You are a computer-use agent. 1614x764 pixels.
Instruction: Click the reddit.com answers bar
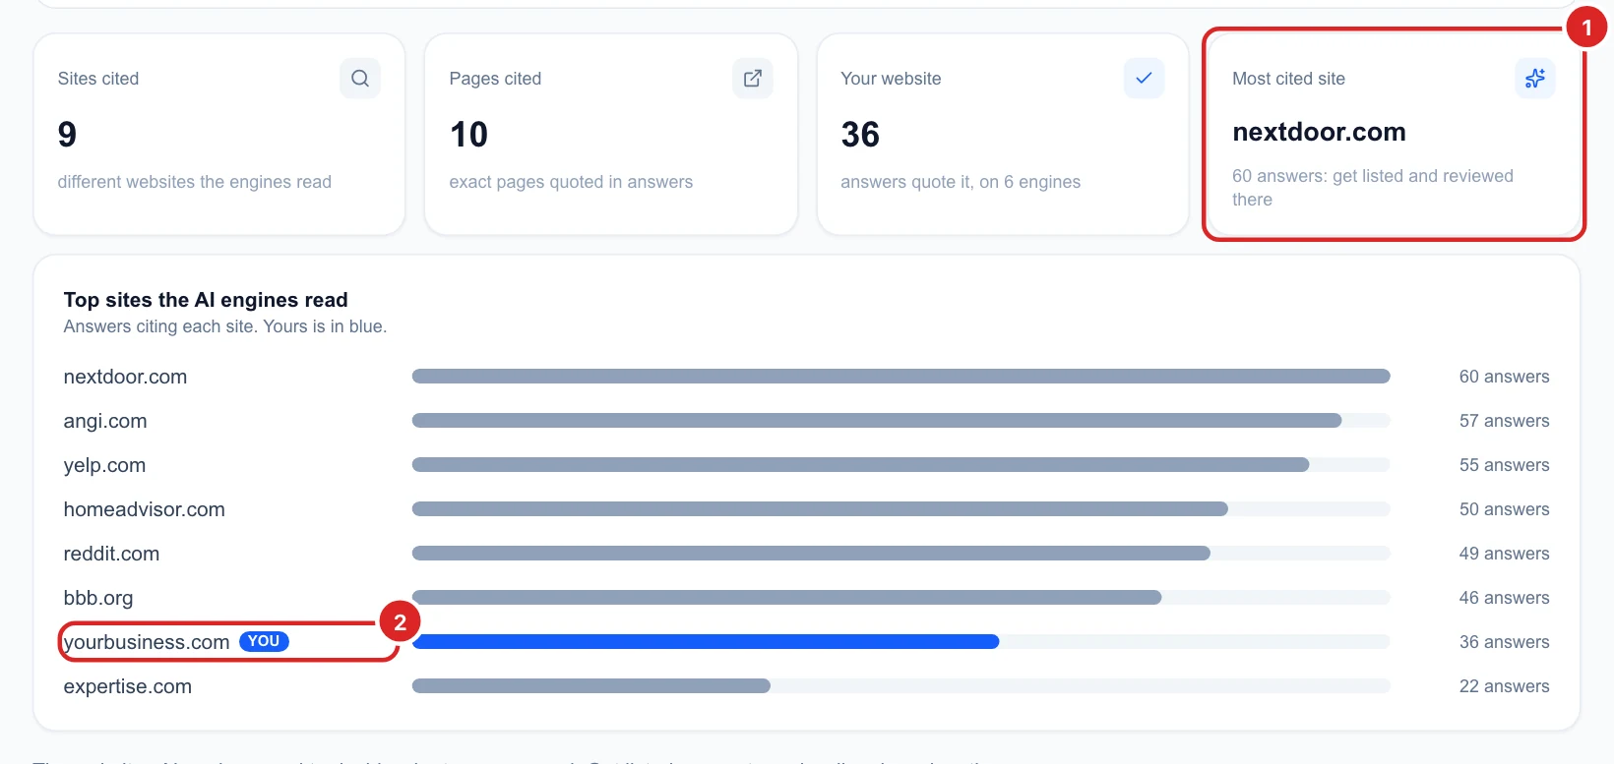pyautogui.click(x=811, y=554)
